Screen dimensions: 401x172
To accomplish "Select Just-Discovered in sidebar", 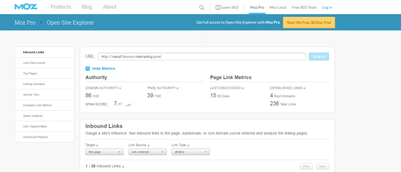I will tap(45, 63).
